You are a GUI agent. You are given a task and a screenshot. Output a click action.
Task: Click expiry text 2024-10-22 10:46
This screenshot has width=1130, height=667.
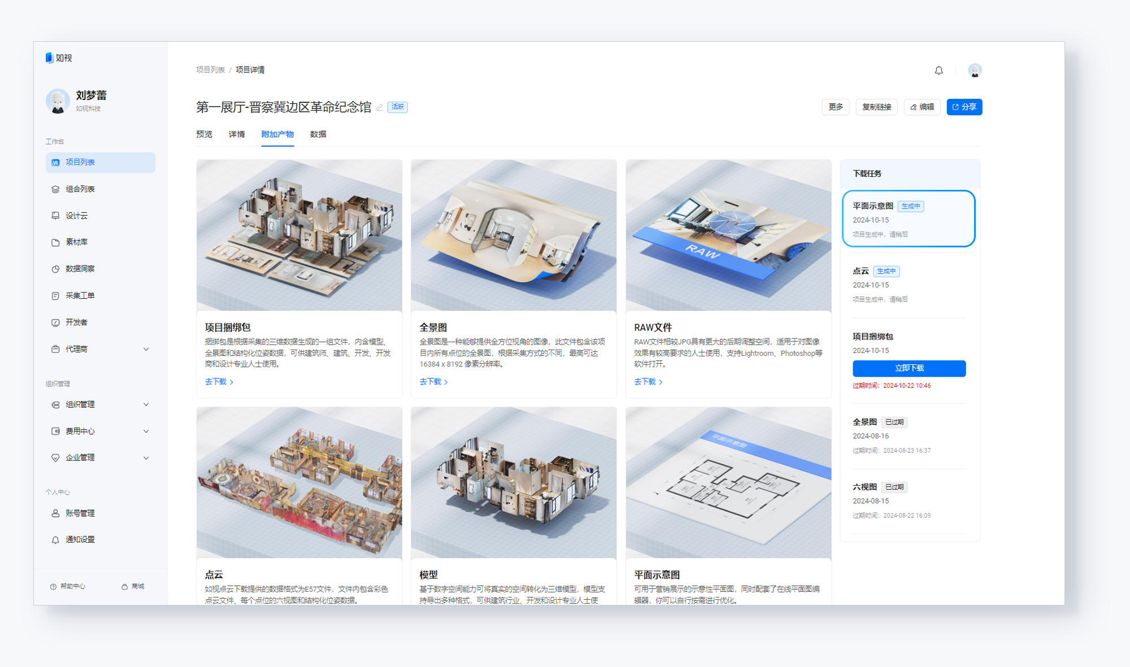pyautogui.click(x=907, y=386)
